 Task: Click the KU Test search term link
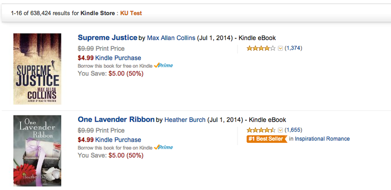point(131,13)
